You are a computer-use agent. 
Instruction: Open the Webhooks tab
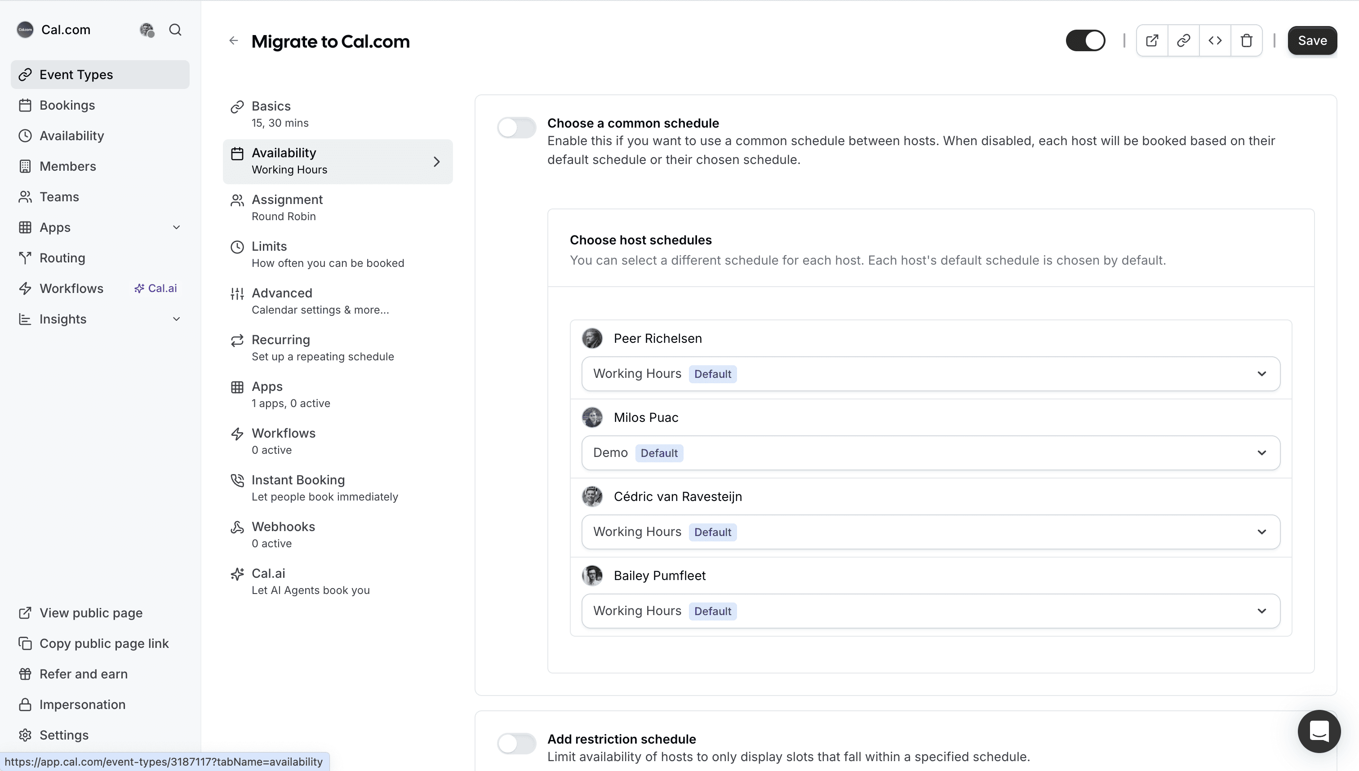[x=338, y=535]
